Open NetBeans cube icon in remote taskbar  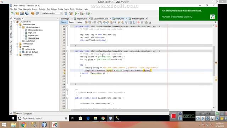pyautogui.click(x=110, y=118)
